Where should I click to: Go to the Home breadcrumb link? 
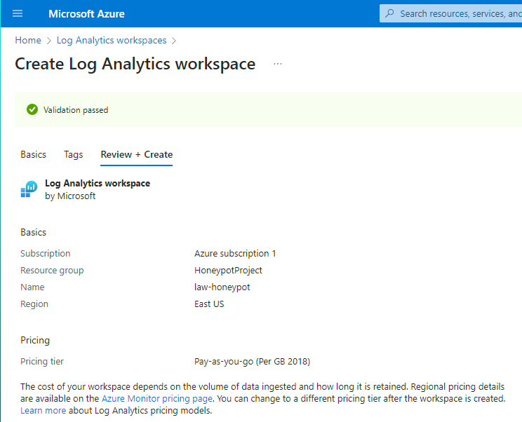(28, 41)
